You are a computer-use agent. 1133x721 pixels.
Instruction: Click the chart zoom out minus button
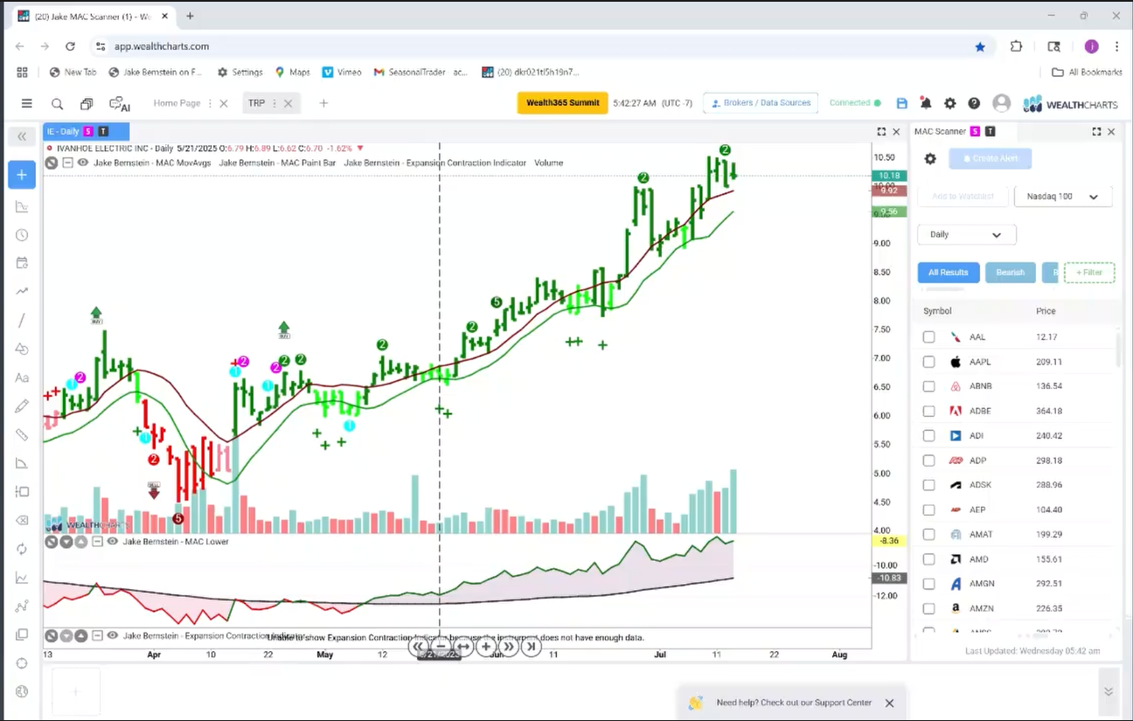click(441, 647)
